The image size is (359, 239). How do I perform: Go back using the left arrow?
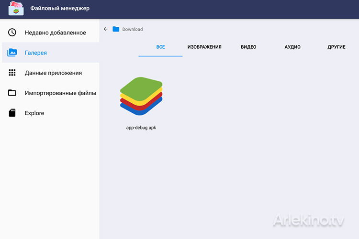tap(106, 29)
